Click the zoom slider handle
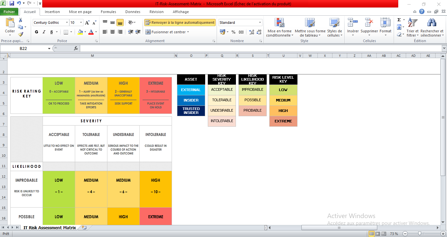 420,234
